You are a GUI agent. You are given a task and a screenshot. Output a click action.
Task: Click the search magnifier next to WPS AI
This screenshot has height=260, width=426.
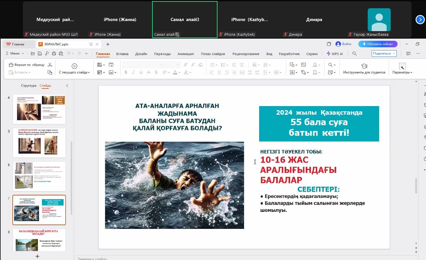(354, 54)
